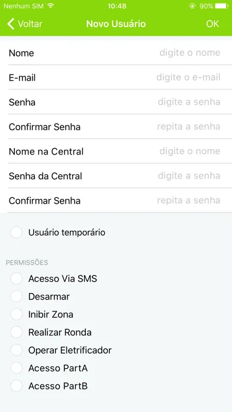Tap the Senha da Central field

116,176
